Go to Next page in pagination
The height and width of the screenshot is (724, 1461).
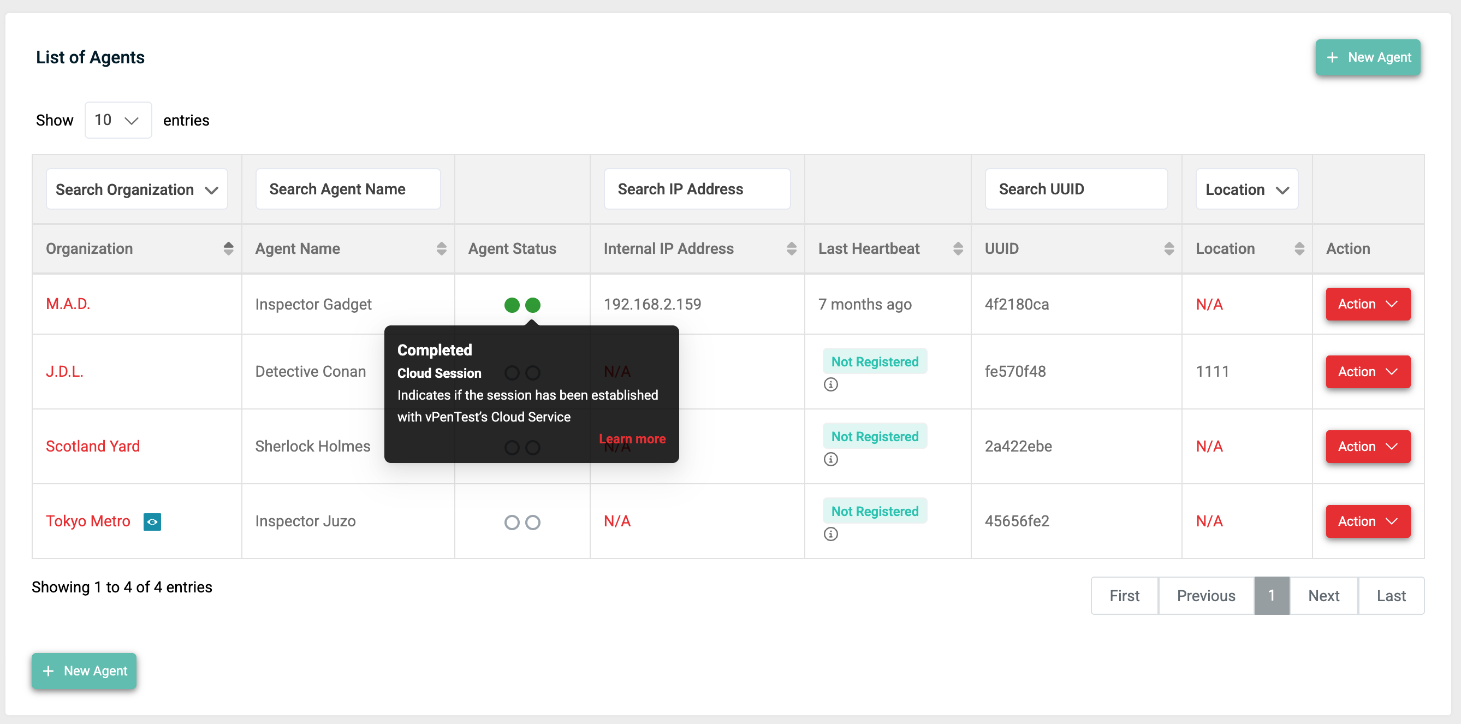coord(1323,595)
